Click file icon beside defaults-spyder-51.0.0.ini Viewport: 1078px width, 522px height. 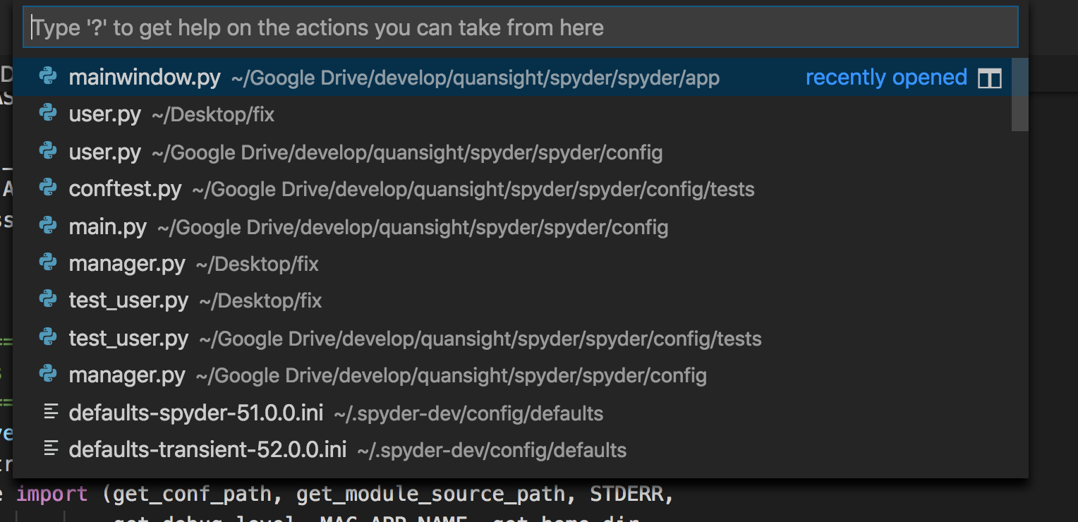50,412
